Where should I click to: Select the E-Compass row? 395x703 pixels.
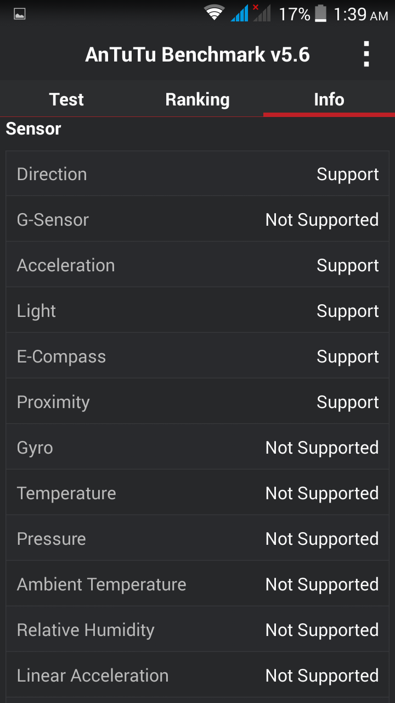tap(198, 356)
